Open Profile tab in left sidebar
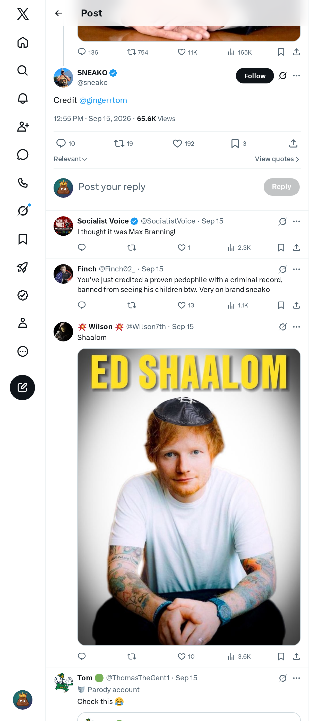The image size is (309, 721). 23,323
